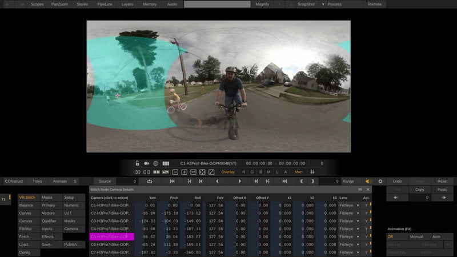Click the 1:1 zoom icon

[x=193, y=172]
